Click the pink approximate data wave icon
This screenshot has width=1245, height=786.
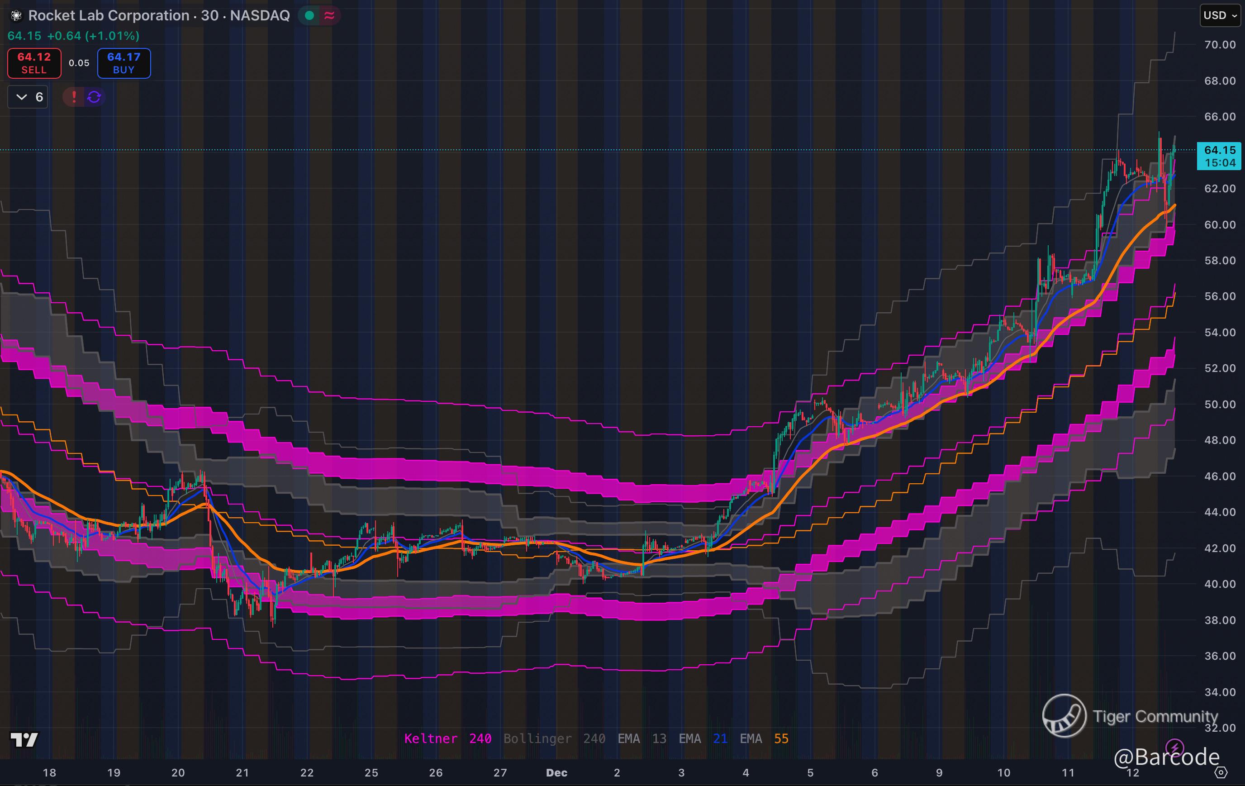click(x=329, y=15)
